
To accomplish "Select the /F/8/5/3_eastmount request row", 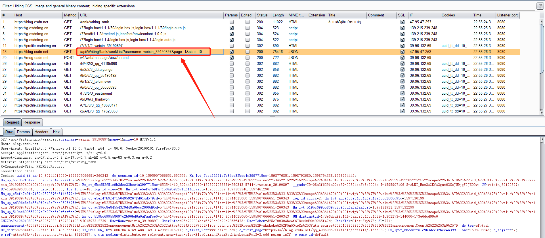I will 260,93.
